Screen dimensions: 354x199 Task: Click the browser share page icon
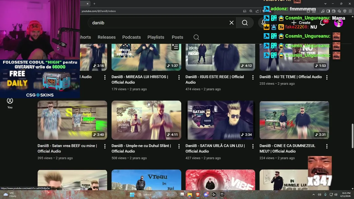pos(257,11)
